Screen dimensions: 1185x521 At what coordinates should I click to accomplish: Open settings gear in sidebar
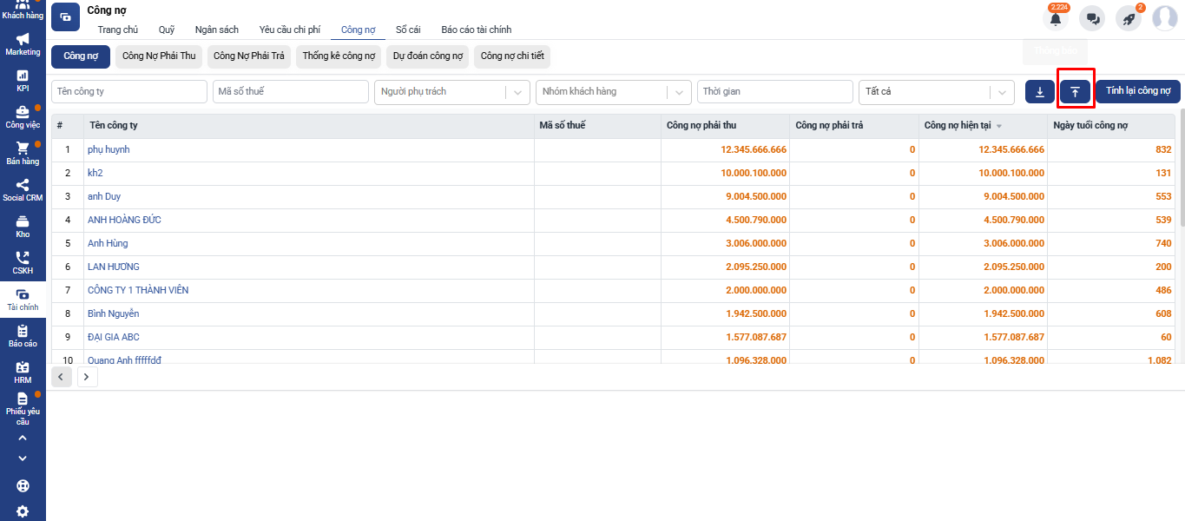pyautogui.click(x=23, y=511)
